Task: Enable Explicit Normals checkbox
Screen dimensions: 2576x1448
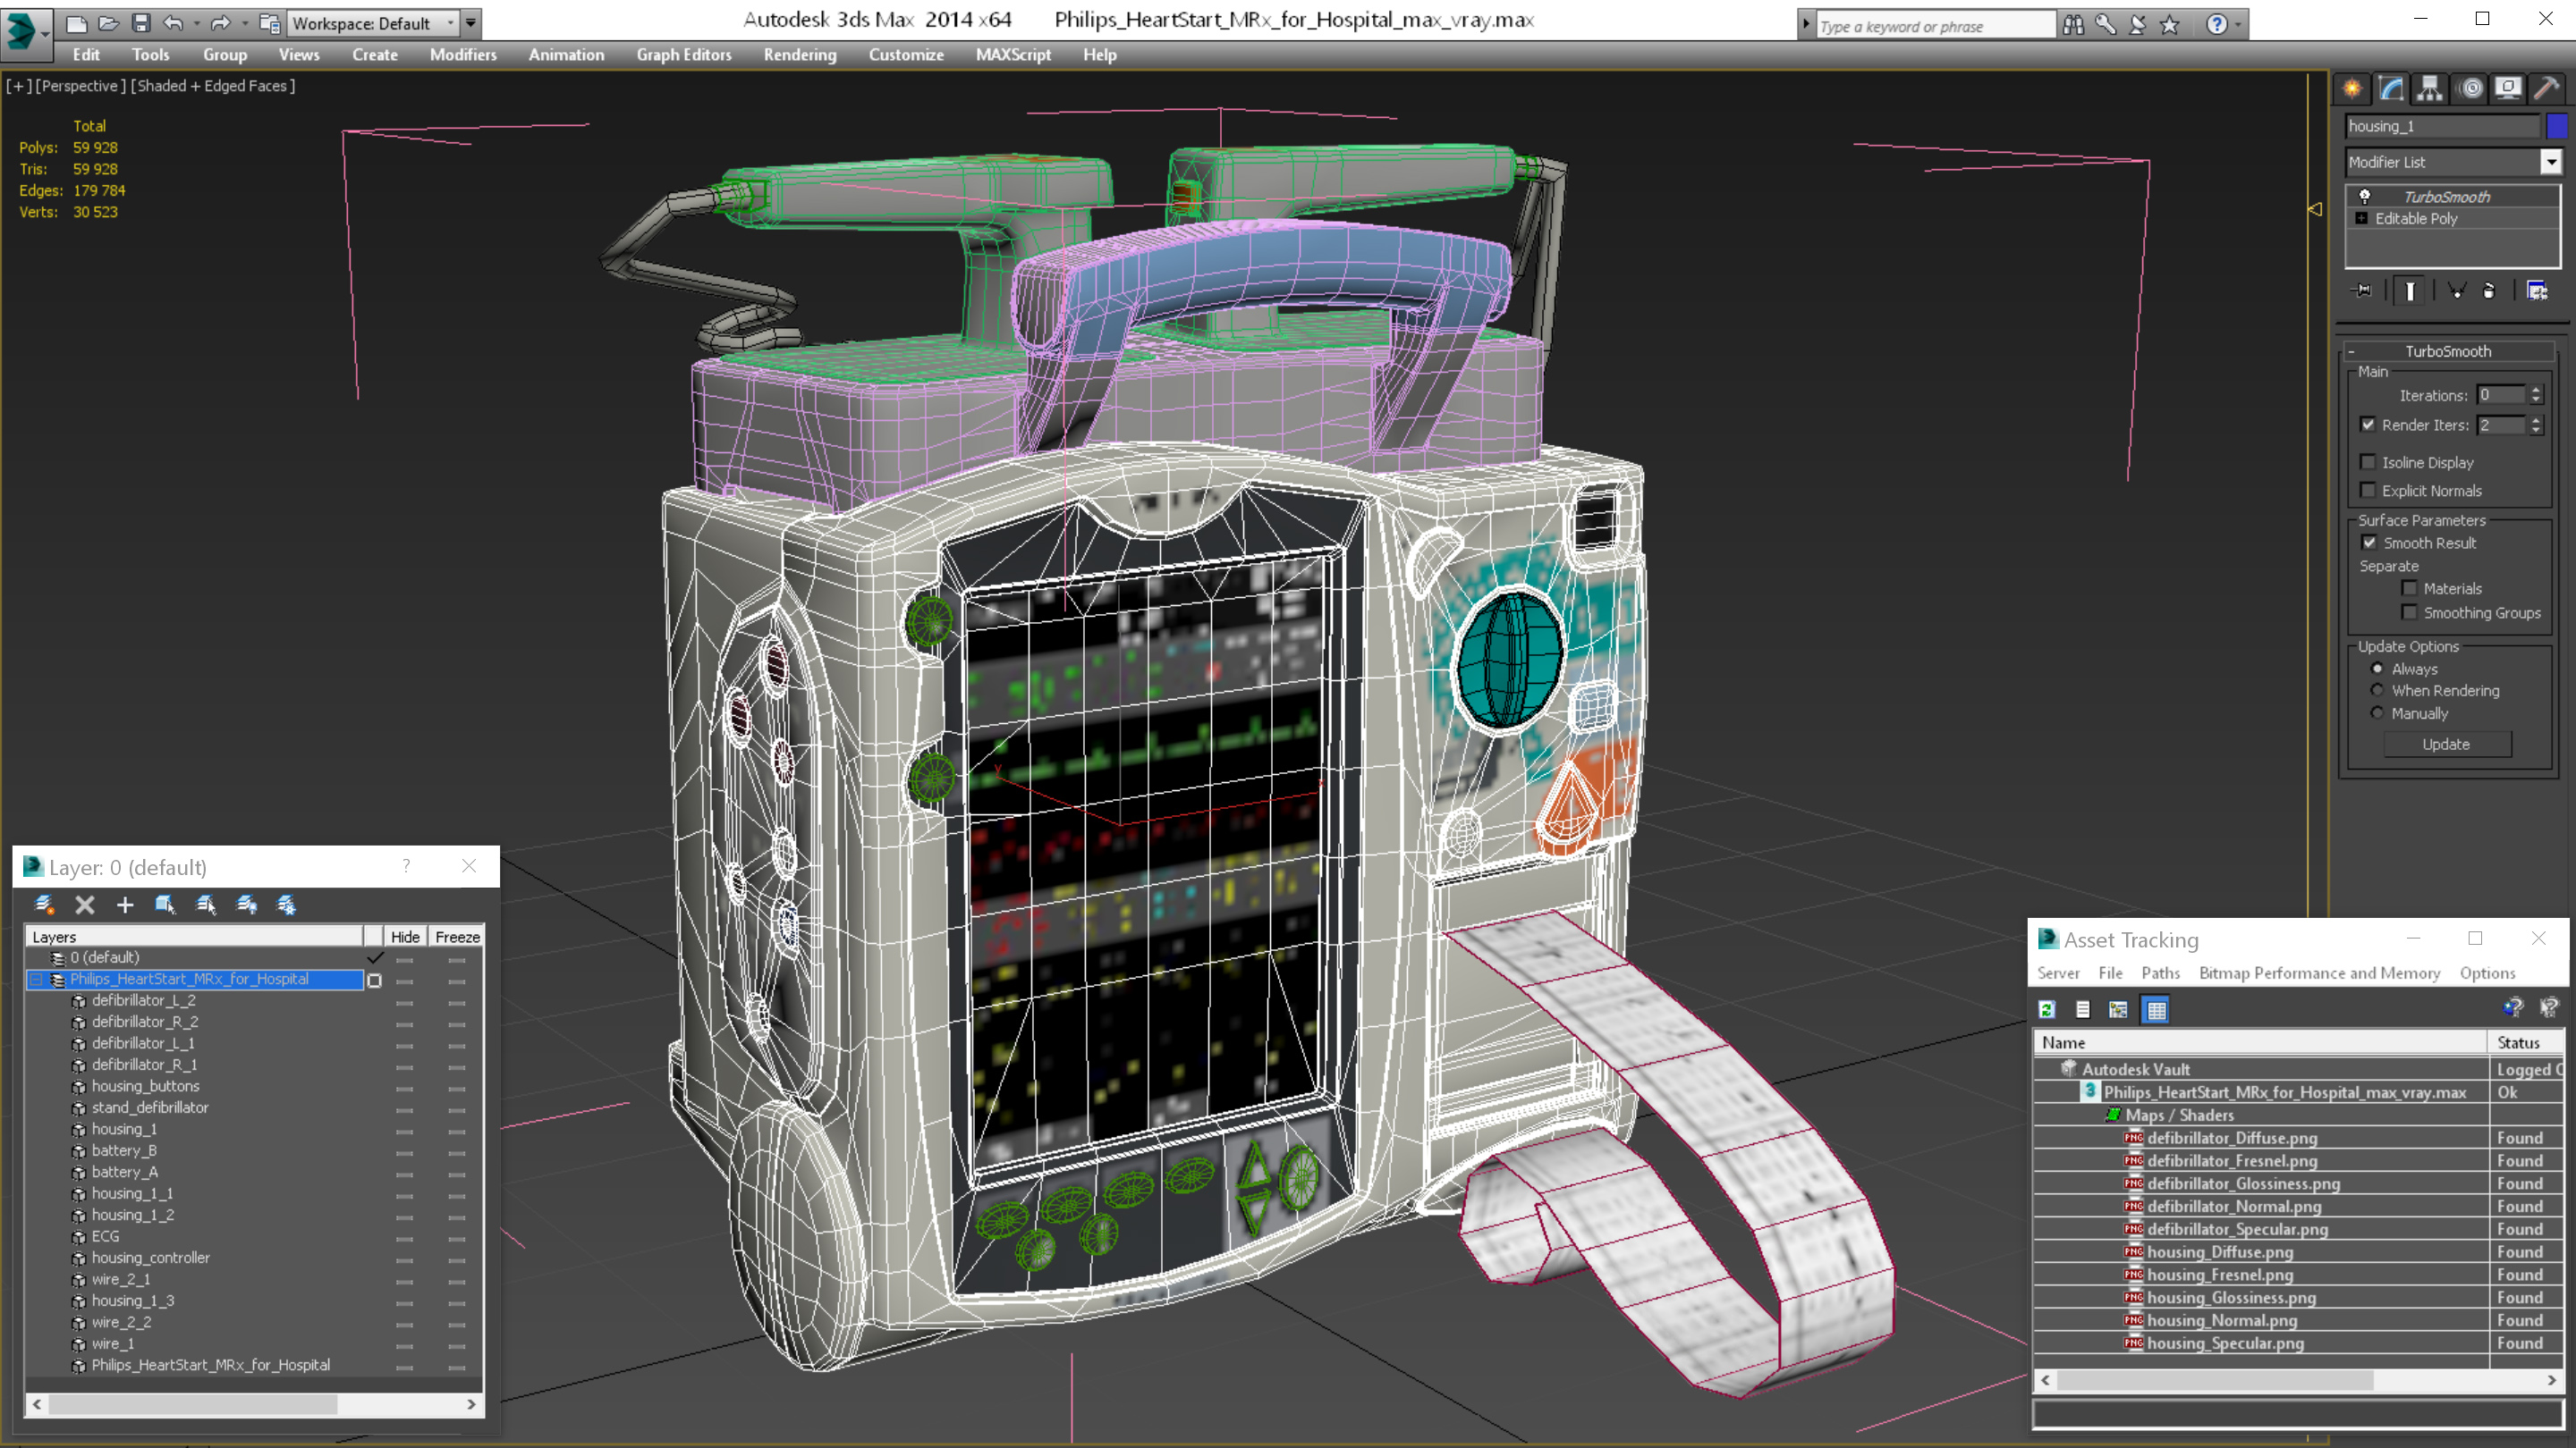Action: tap(2368, 490)
